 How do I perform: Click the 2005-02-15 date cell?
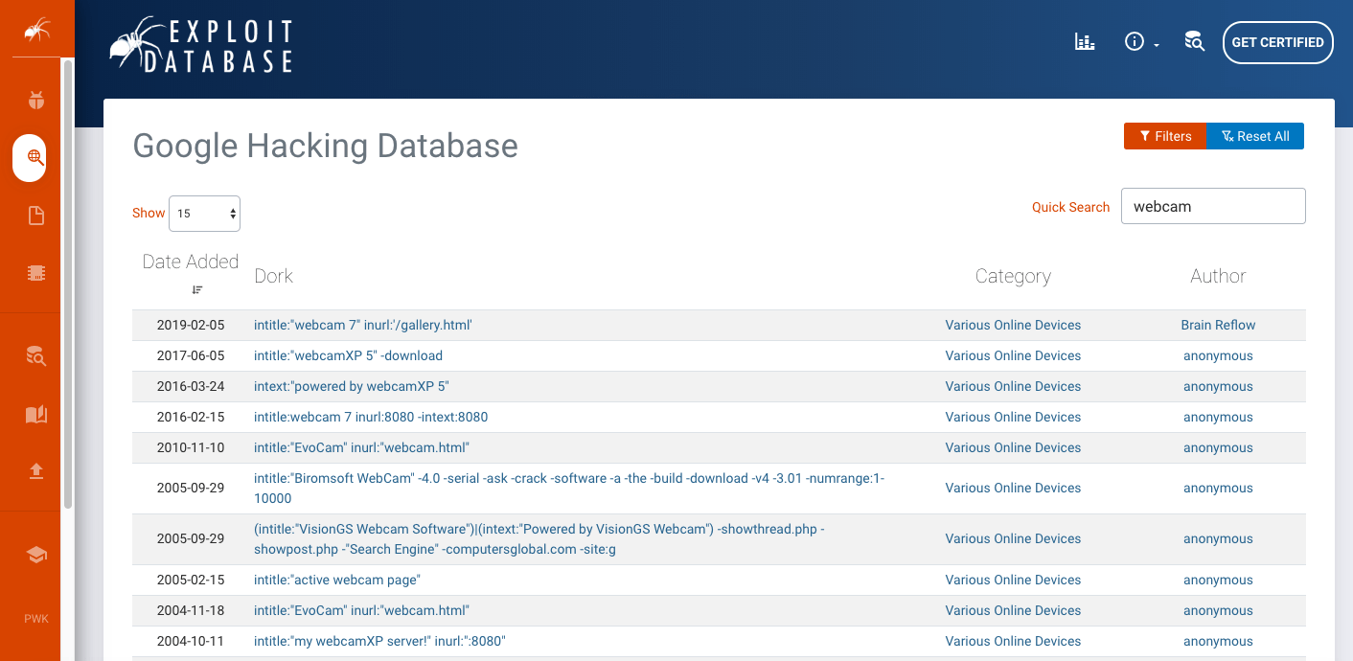point(191,580)
